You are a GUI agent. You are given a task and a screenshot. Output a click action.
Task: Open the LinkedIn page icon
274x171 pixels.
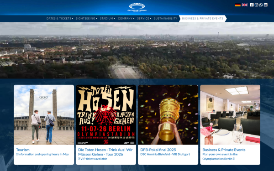tap(266, 5)
